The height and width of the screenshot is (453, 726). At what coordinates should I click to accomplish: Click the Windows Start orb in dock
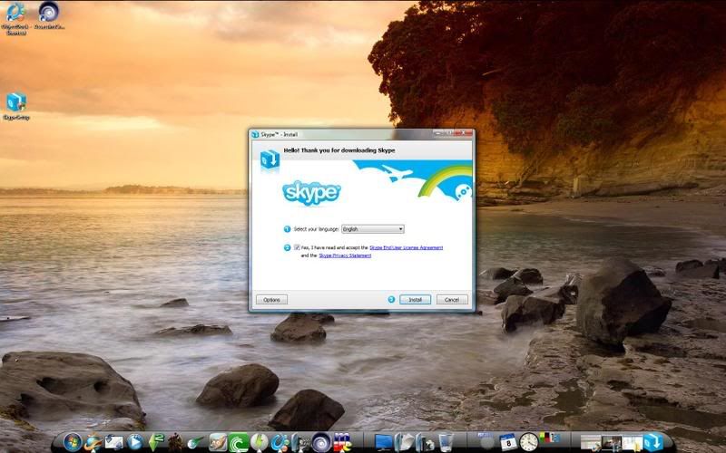pos(73,442)
